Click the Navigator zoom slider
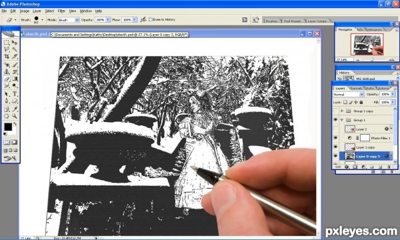Screen dimensions: 400x240 tap(372, 60)
